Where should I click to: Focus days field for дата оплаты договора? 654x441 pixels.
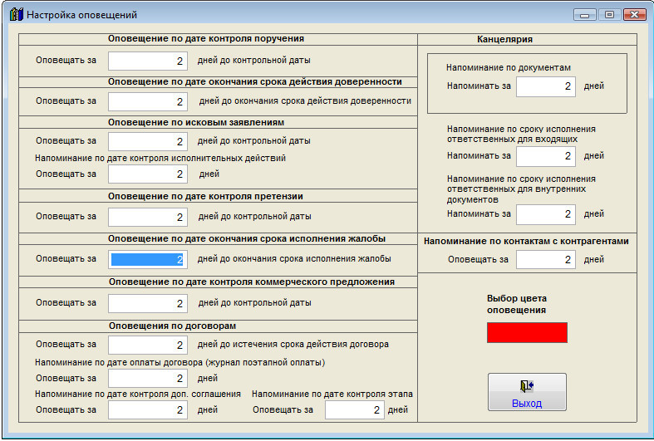coord(148,379)
